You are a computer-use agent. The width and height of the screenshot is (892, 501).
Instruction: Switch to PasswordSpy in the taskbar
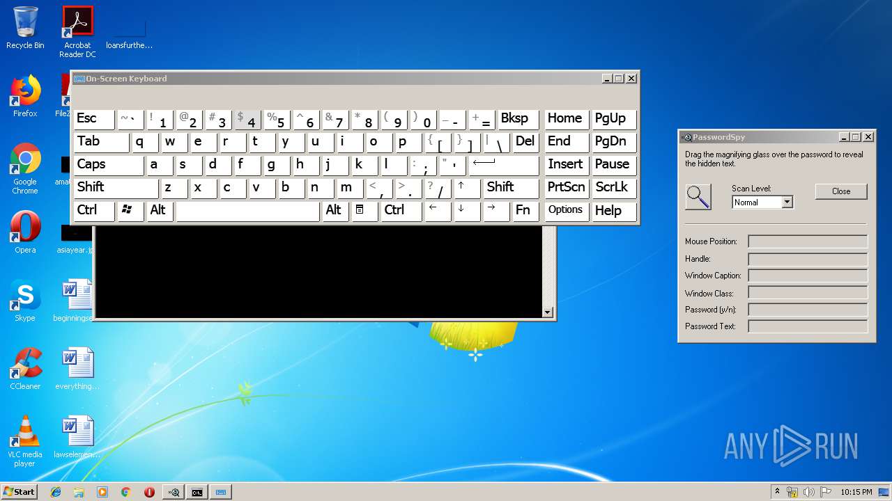174,492
